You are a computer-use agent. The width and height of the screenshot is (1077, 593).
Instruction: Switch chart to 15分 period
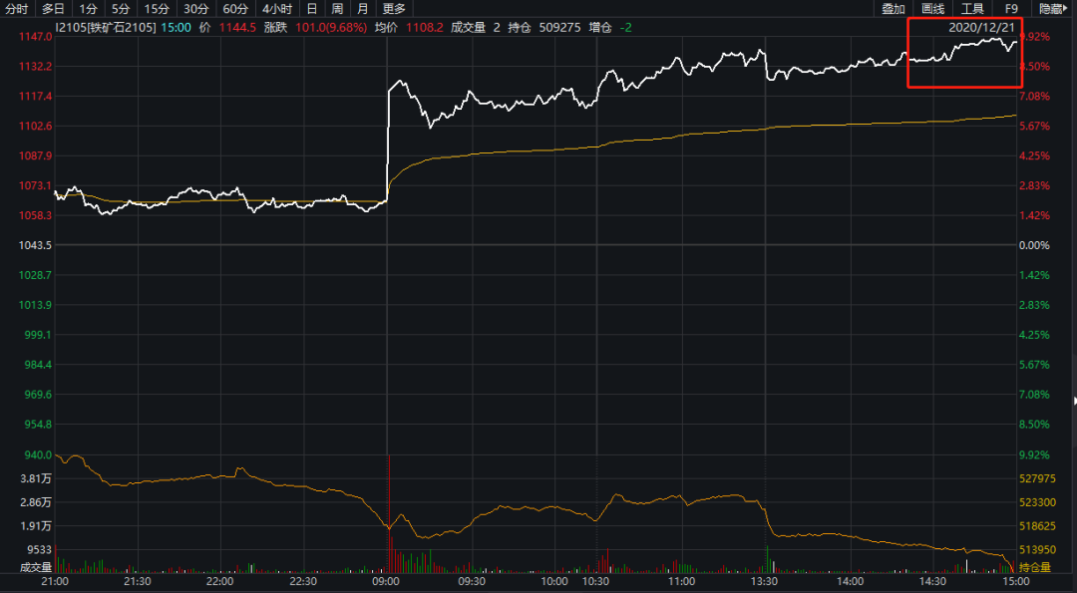[157, 8]
